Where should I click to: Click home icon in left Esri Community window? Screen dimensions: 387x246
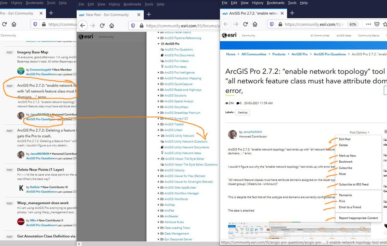click(x=14, y=24)
